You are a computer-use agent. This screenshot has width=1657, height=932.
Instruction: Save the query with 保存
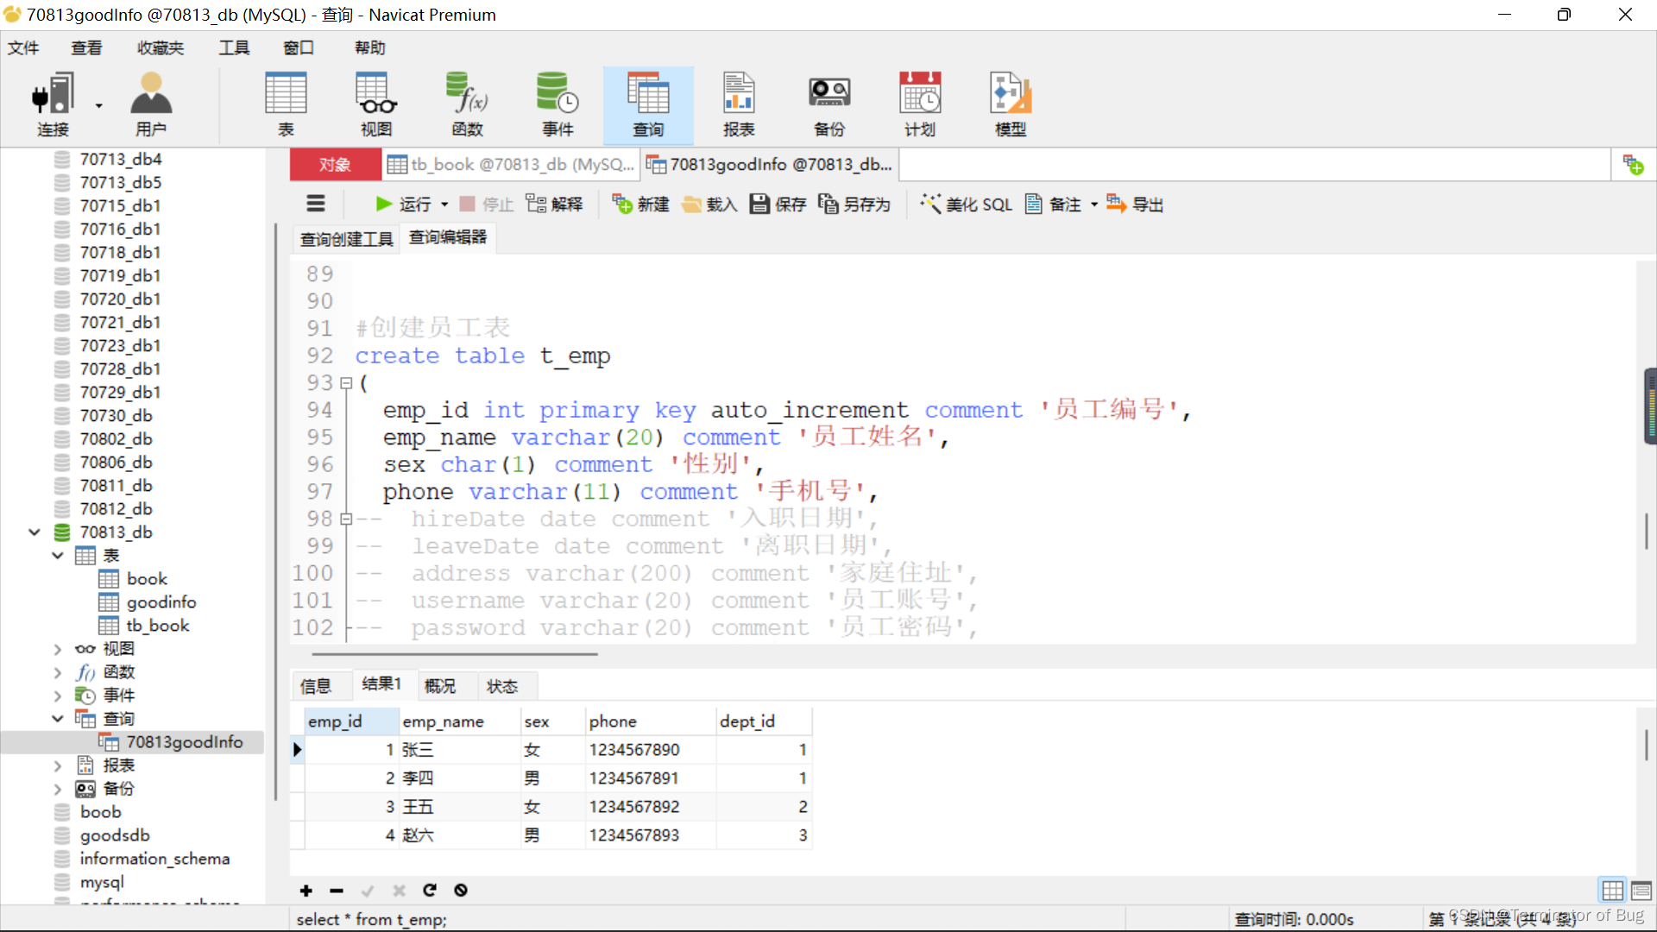coord(778,204)
